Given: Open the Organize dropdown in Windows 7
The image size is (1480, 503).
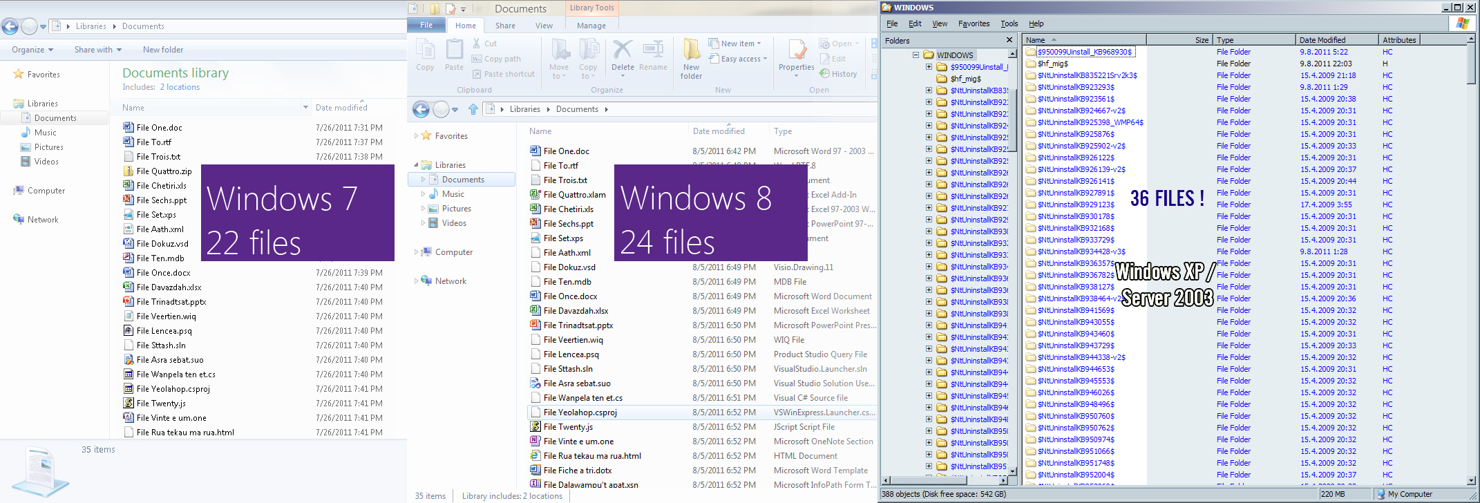Looking at the screenshot, I should point(32,50).
